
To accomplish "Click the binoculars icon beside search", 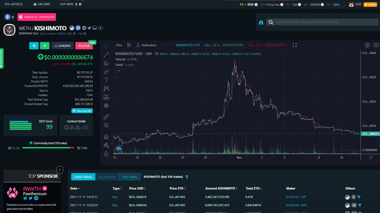I will coord(261,22).
